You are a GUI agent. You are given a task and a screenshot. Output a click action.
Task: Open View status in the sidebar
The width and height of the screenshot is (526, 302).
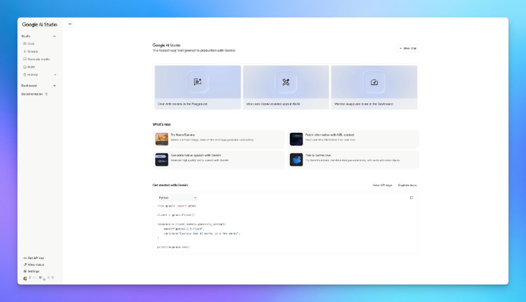(x=34, y=264)
